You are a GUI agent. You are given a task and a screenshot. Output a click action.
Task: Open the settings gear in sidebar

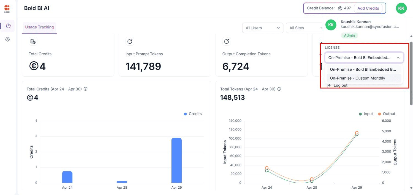[8, 39]
